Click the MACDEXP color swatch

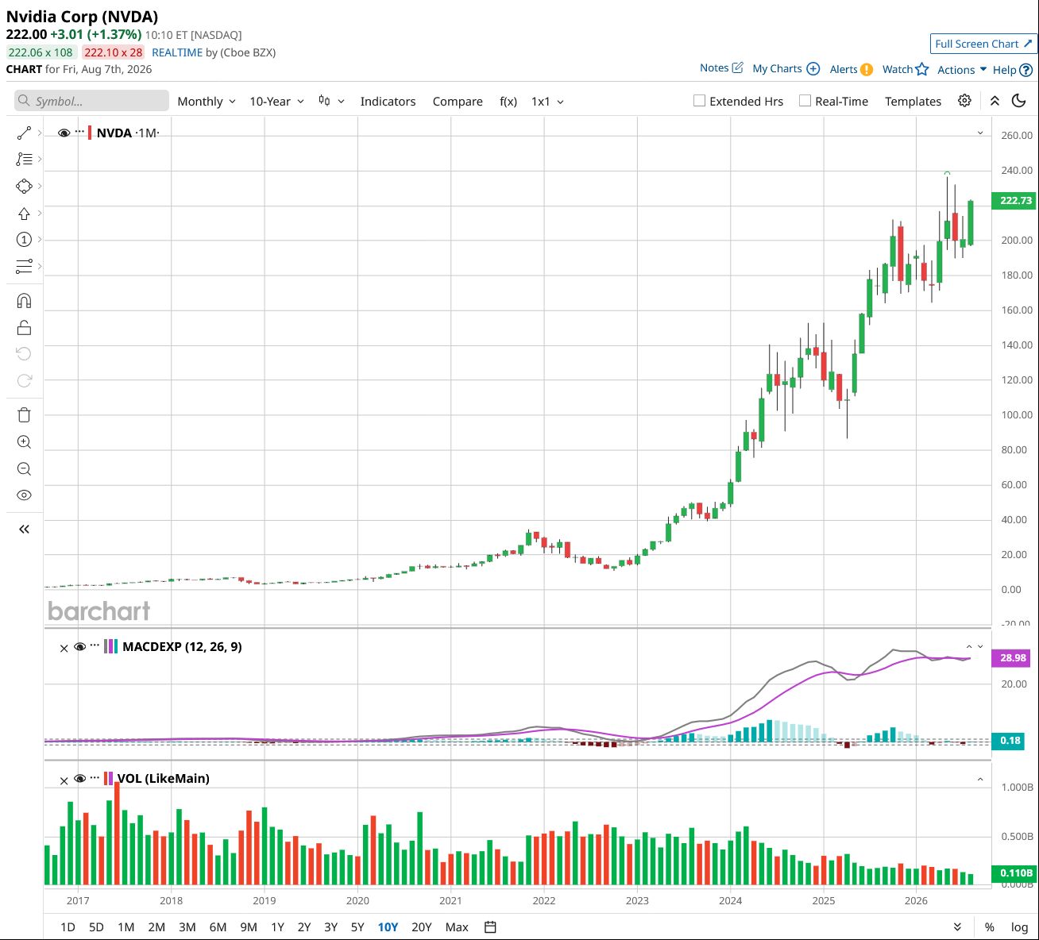110,646
